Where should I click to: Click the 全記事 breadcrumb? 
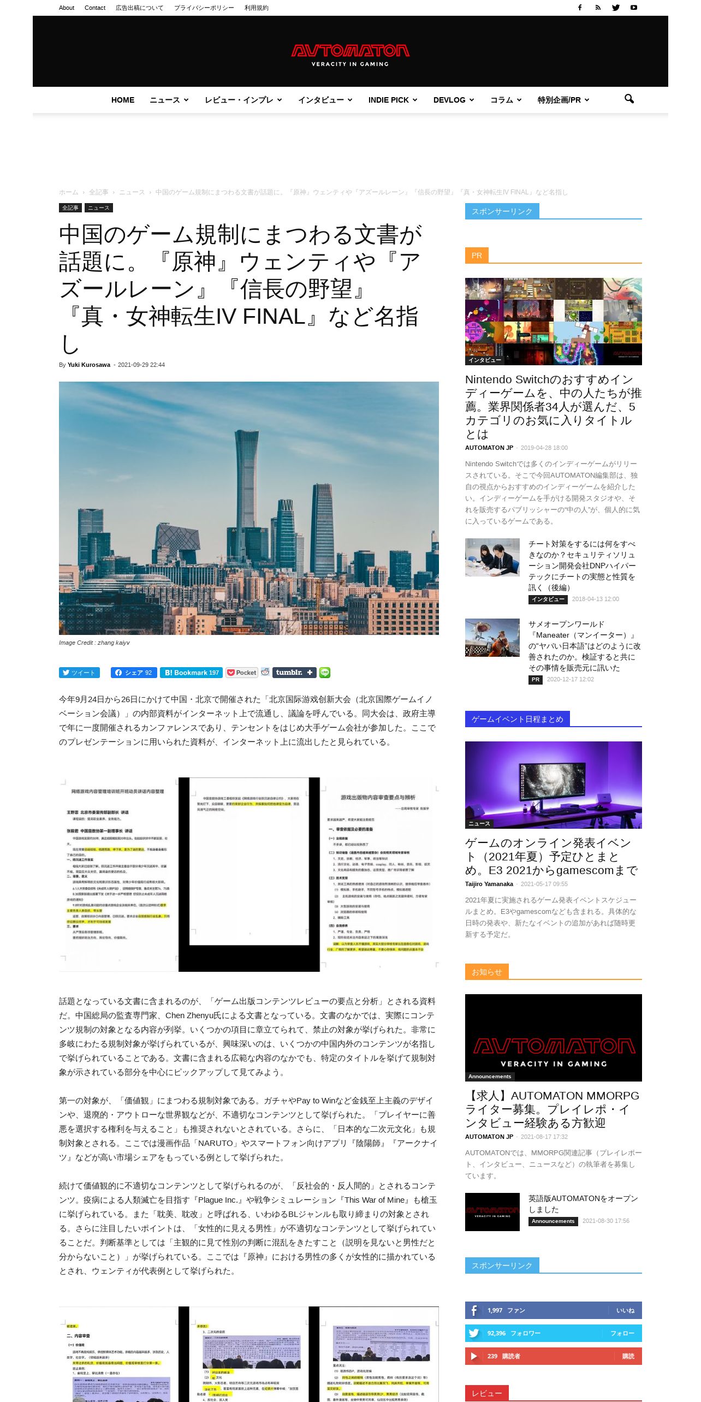point(99,192)
